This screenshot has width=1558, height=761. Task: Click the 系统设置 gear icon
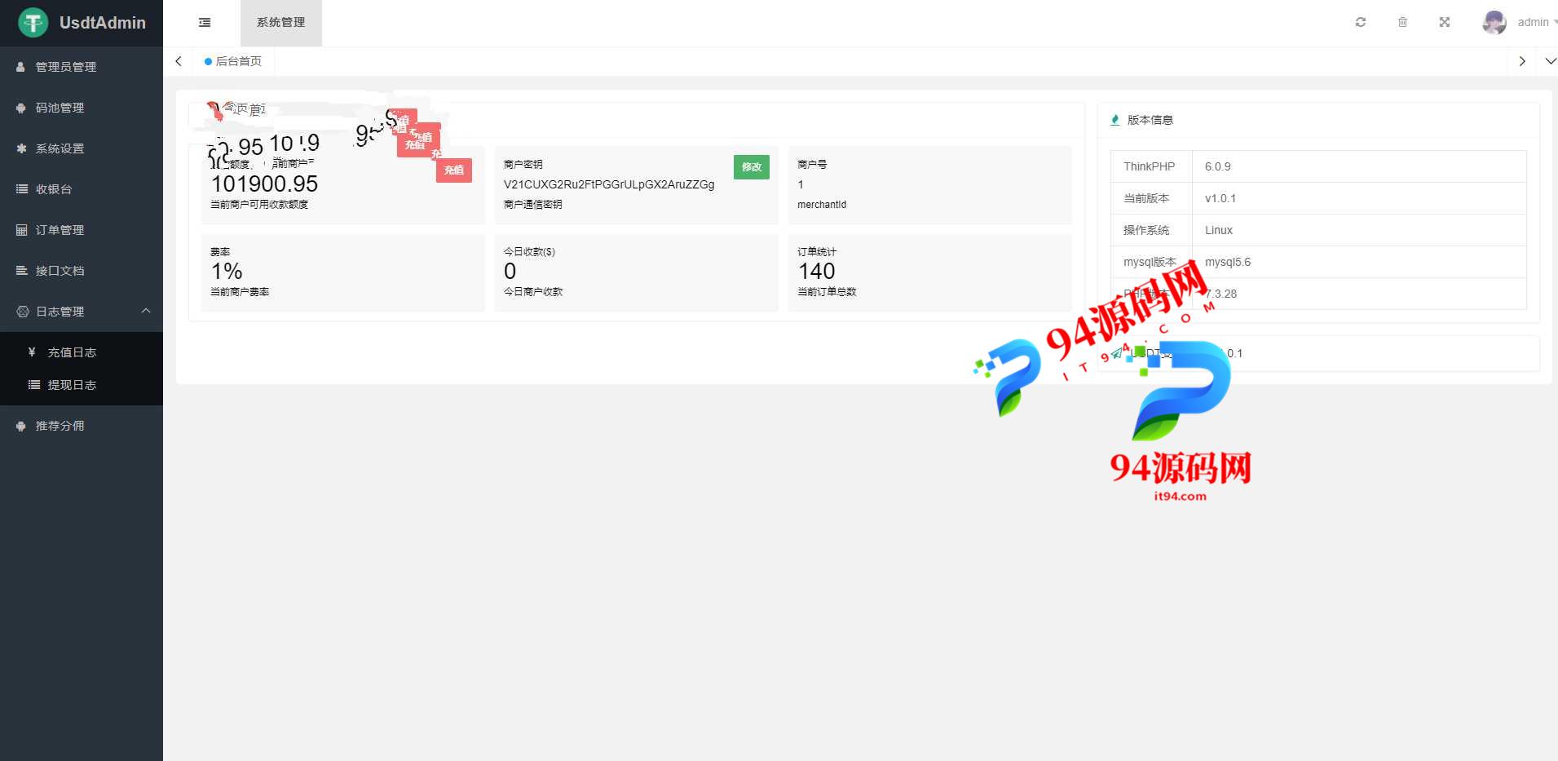coord(21,148)
